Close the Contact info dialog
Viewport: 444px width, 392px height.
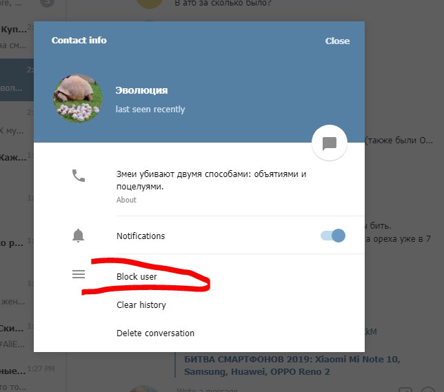(x=337, y=41)
